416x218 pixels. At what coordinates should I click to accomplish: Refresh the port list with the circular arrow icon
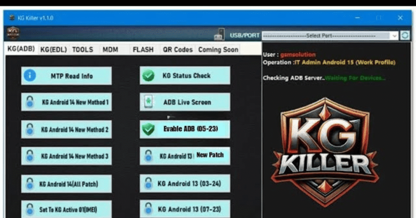tap(405, 35)
